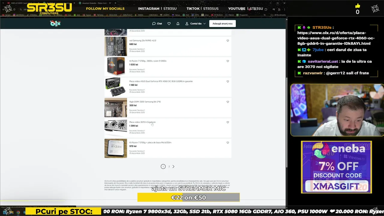Open the PCBUILD2 bookmark

point(217,15)
